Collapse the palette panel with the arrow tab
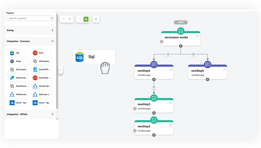Screen dimensions: 261x148 coord(61,70)
